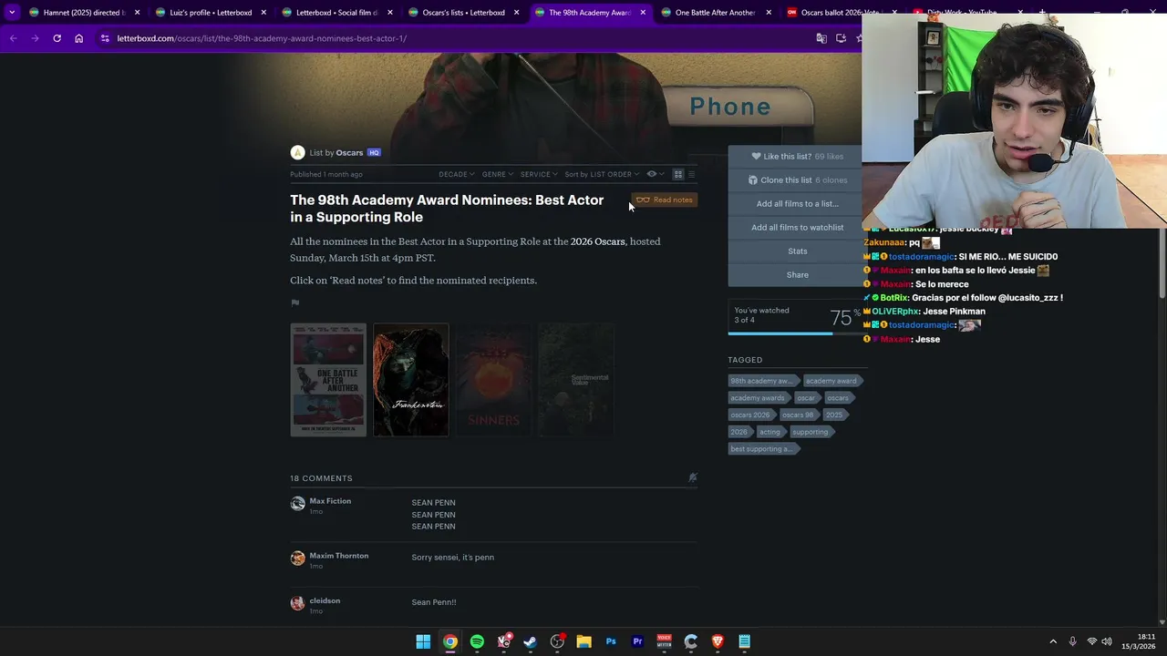This screenshot has width=1167, height=656.
Task: Select the 'academy award' tag
Action: click(831, 381)
